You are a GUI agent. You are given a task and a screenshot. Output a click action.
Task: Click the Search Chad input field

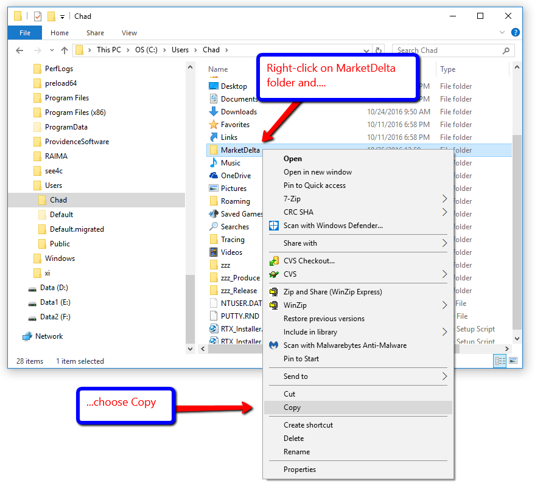(x=453, y=50)
